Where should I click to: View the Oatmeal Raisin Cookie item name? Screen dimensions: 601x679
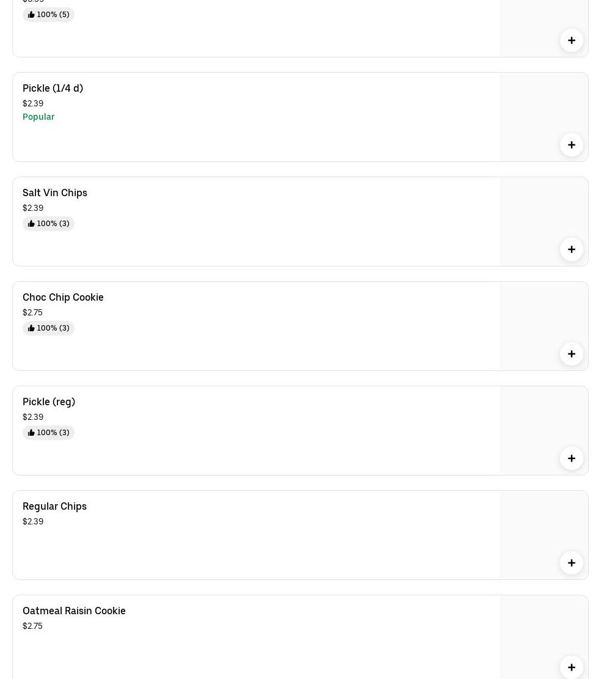[x=74, y=611]
